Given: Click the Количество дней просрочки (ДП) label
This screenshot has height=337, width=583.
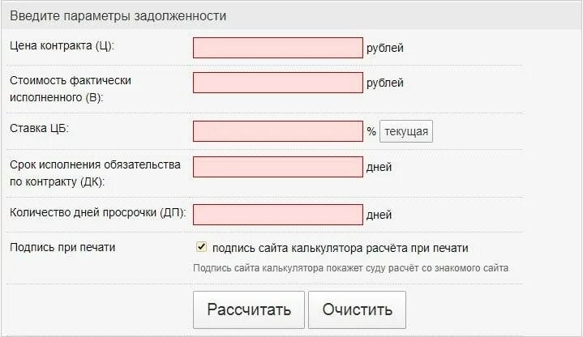Looking at the screenshot, I should tap(98, 212).
